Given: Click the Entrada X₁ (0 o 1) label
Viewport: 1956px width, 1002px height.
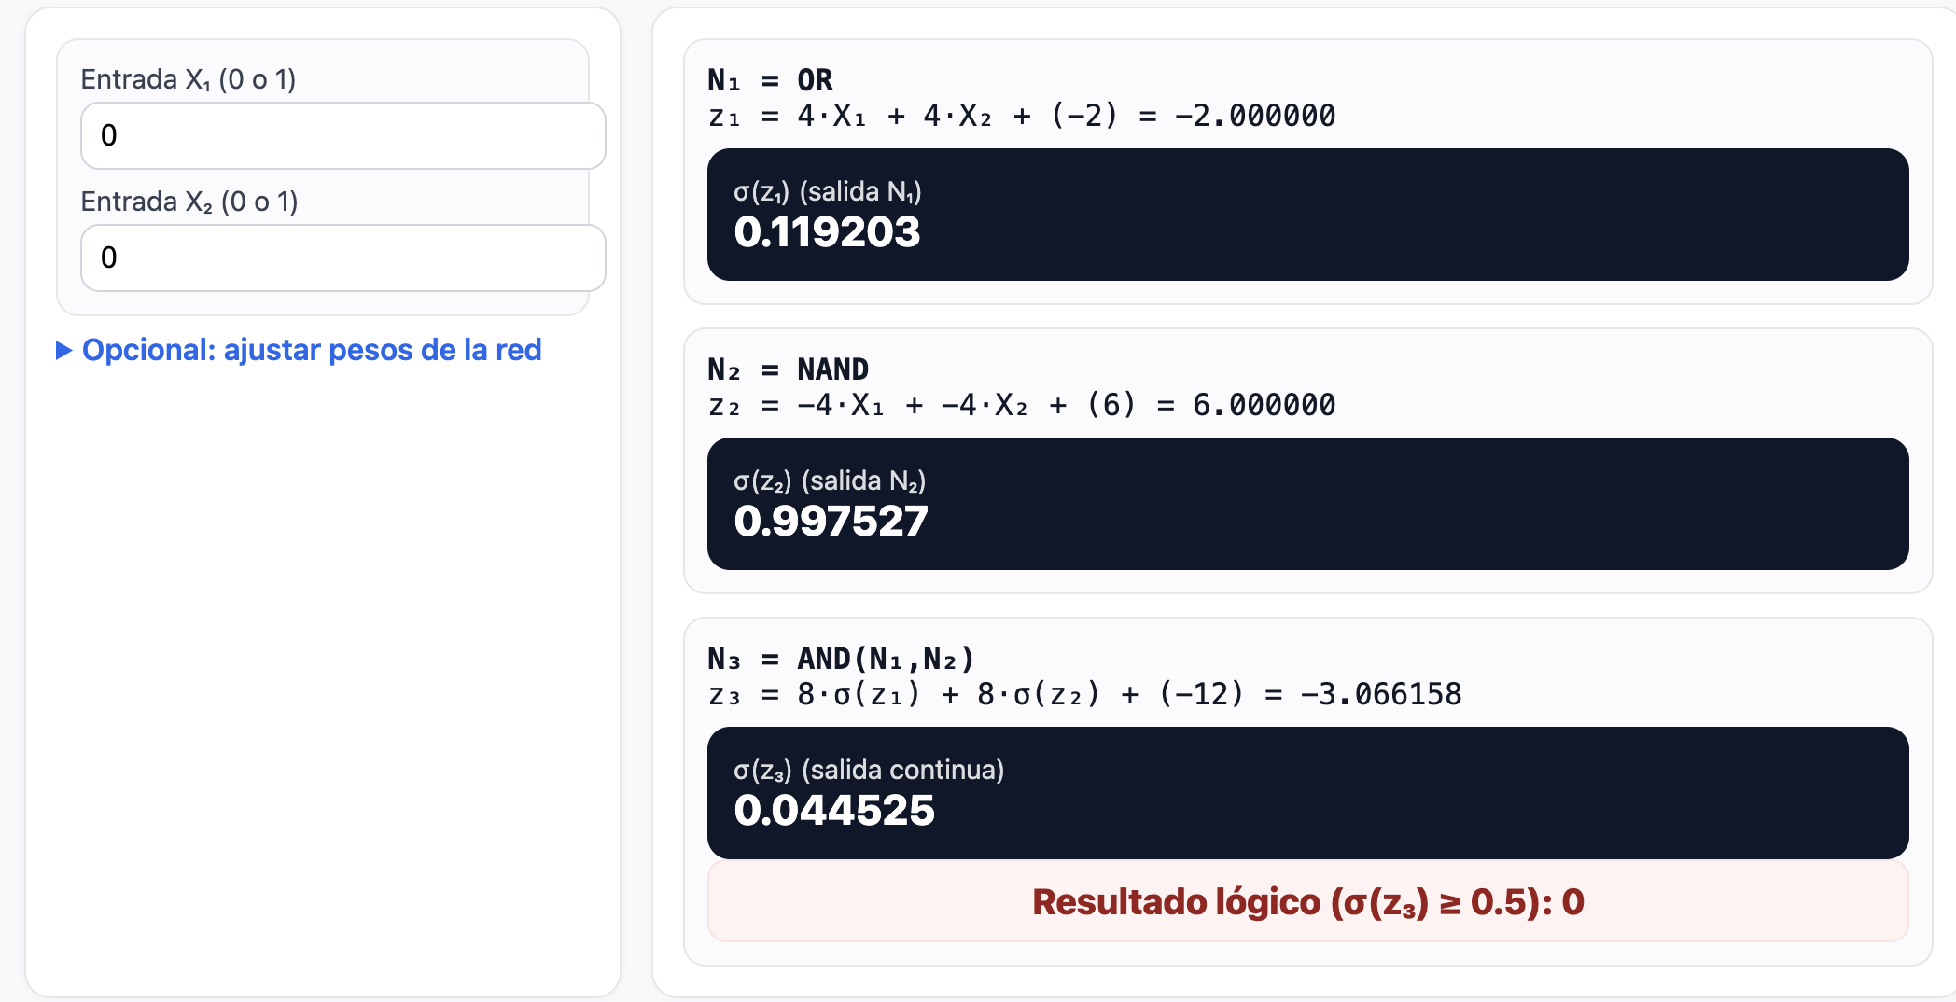Looking at the screenshot, I should click(x=189, y=80).
